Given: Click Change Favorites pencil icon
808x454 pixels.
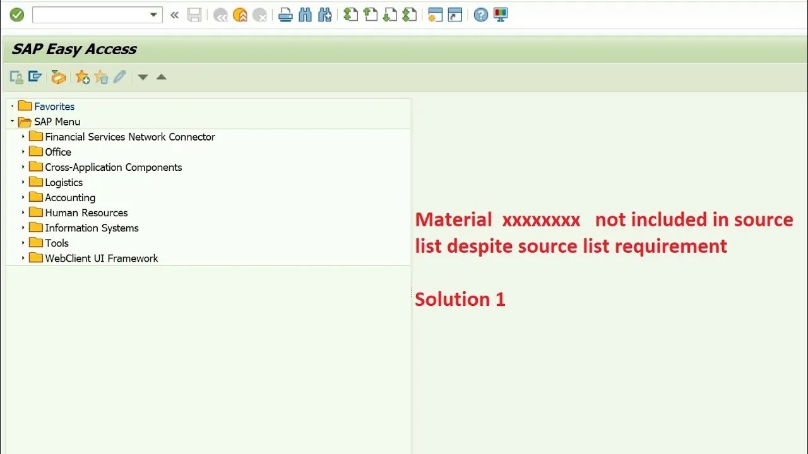Looking at the screenshot, I should [x=119, y=77].
